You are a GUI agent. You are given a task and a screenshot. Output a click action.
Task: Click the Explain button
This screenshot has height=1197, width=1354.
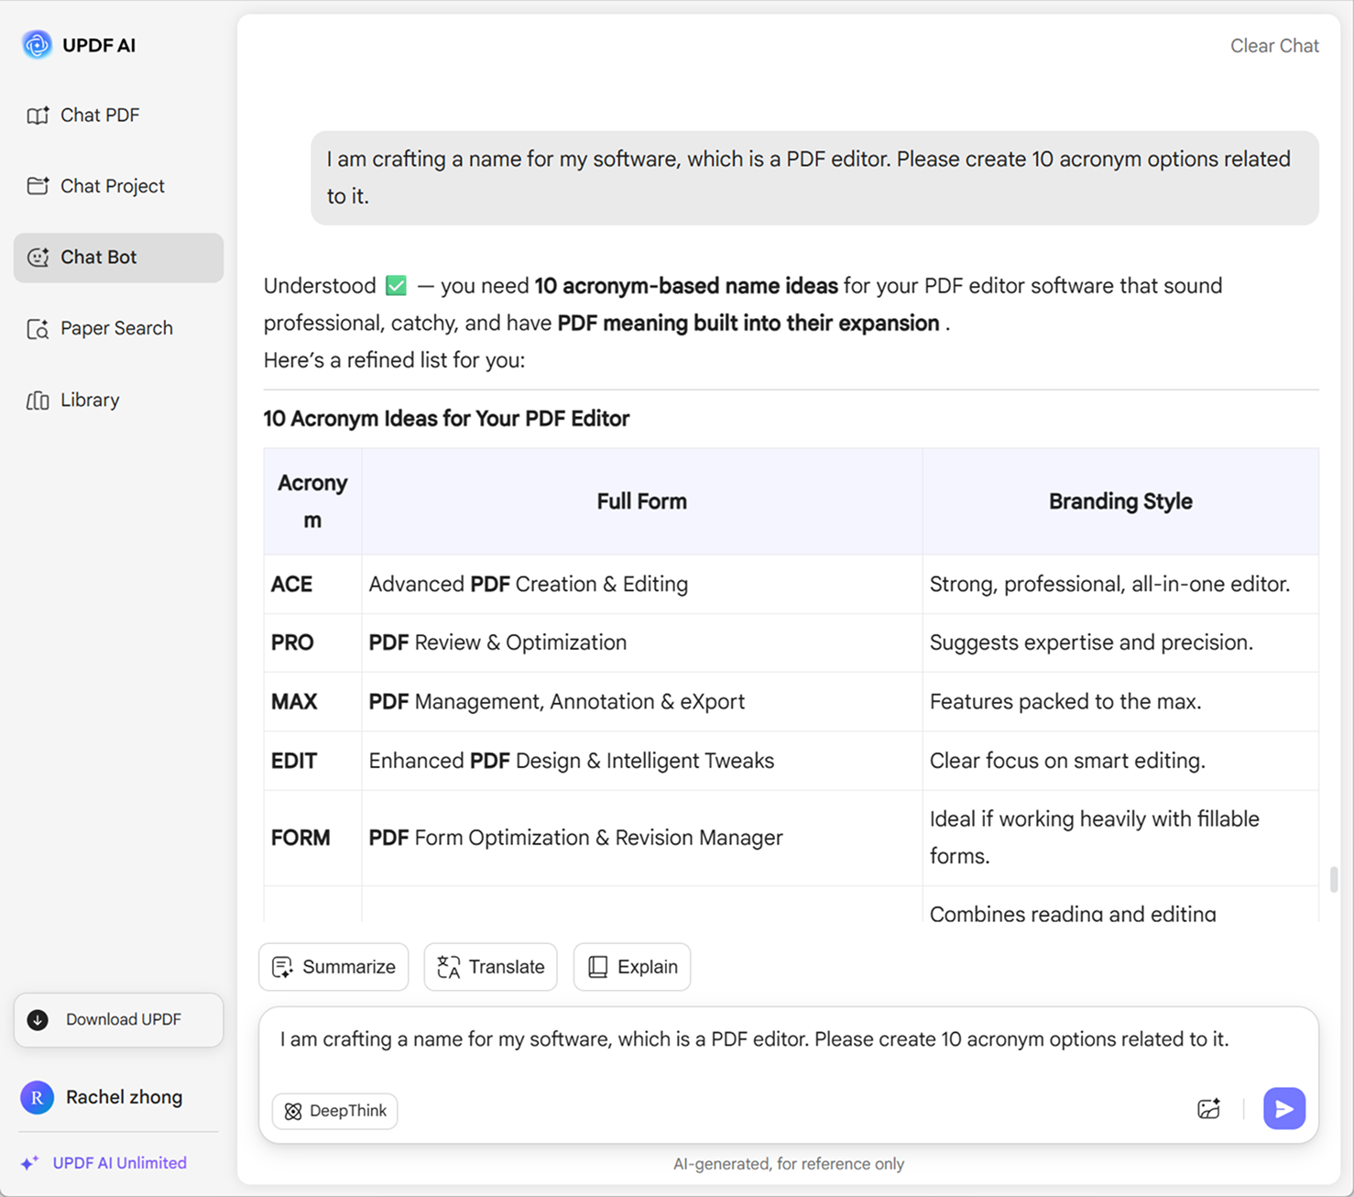point(632,967)
